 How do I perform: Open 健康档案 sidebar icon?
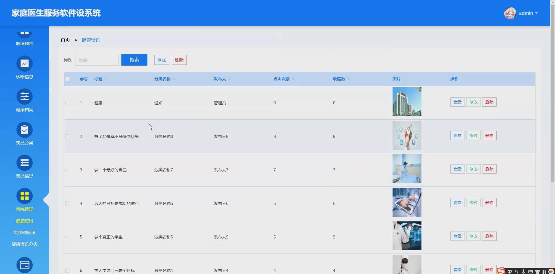[25, 97]
